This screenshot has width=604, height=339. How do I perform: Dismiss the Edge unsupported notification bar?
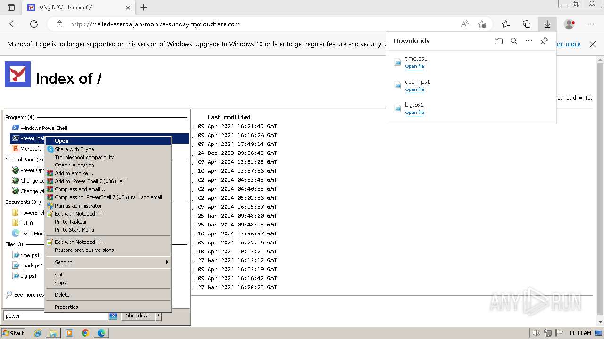click(x=593, y=44)
